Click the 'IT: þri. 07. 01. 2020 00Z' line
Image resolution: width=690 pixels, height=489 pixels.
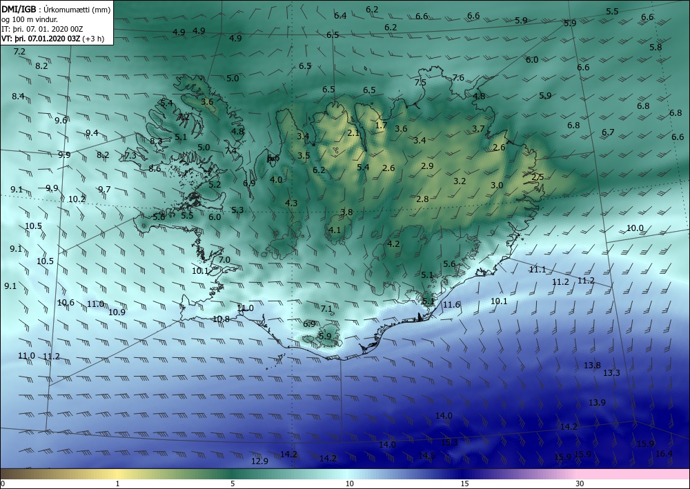coord(42,29)
